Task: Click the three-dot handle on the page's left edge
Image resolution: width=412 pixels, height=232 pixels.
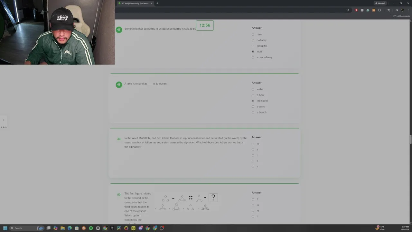Action: (4, 127)
